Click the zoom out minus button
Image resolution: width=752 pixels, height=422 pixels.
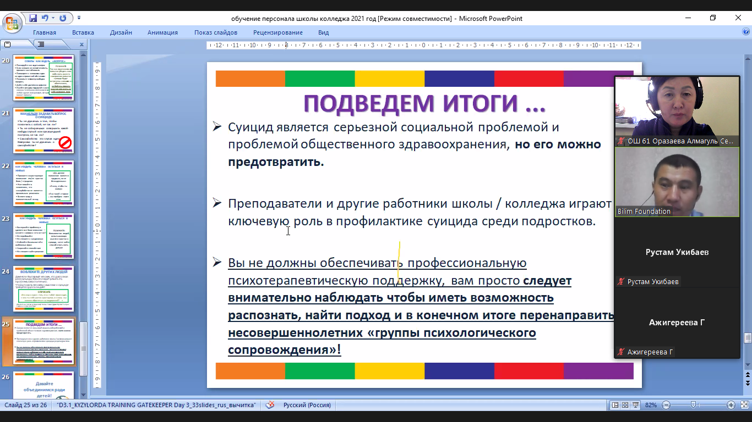666,405
